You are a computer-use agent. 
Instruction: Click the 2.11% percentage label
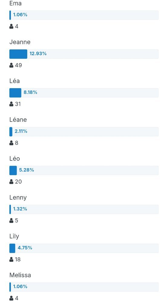click(21, 132)
